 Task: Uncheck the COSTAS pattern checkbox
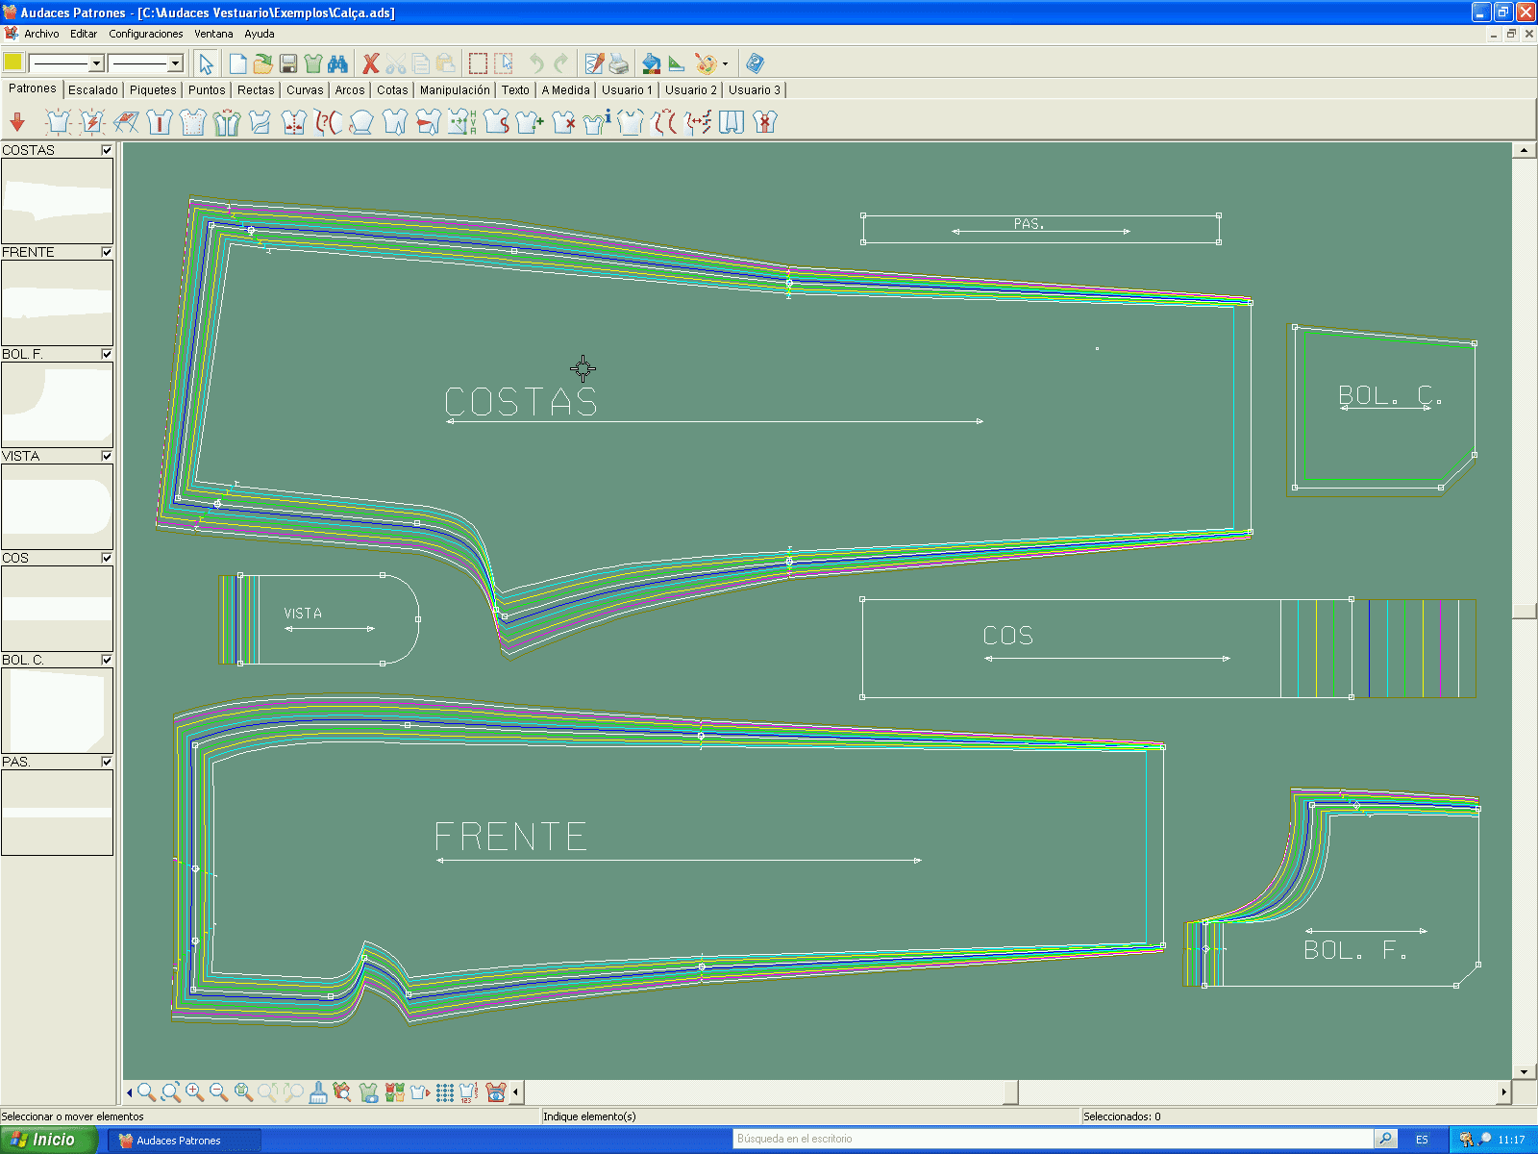[107, 150]
